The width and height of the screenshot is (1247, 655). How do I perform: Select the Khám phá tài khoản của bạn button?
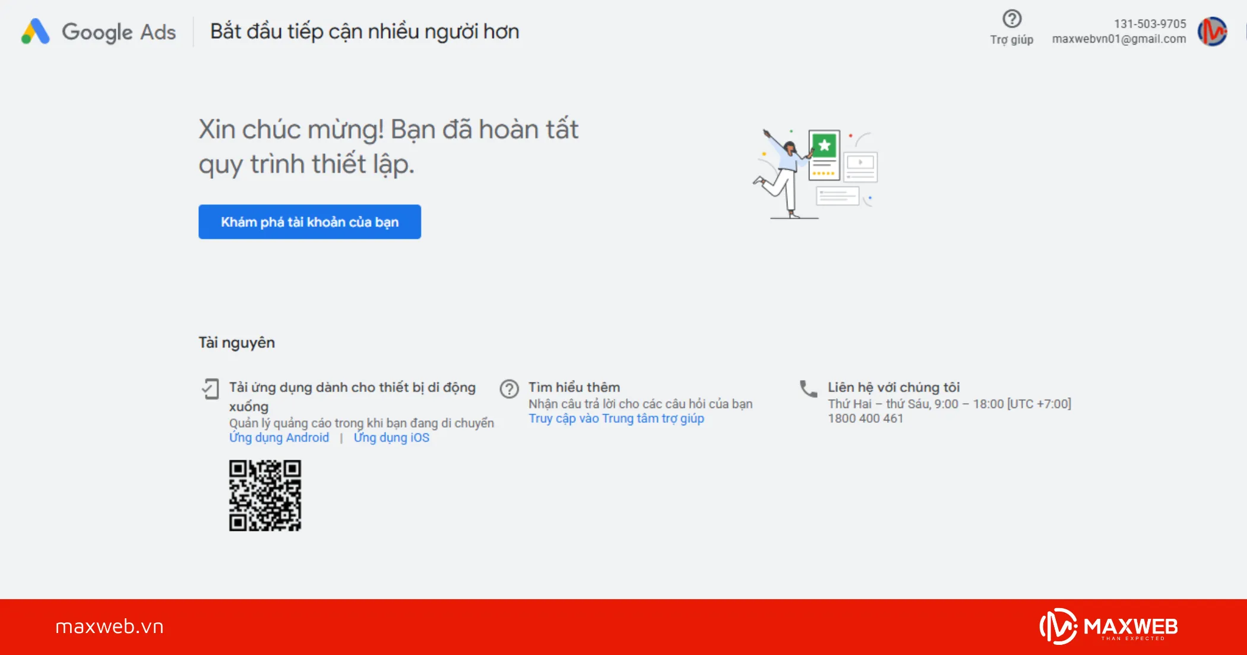309,222
